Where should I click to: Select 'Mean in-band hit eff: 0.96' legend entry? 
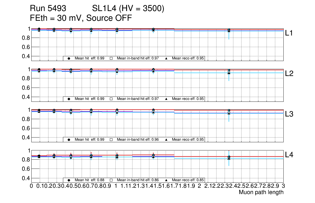click(137, 140)
